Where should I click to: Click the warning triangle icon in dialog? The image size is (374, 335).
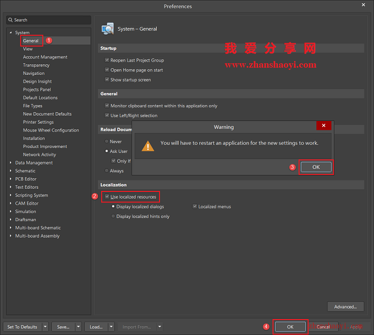click(148, 146)
